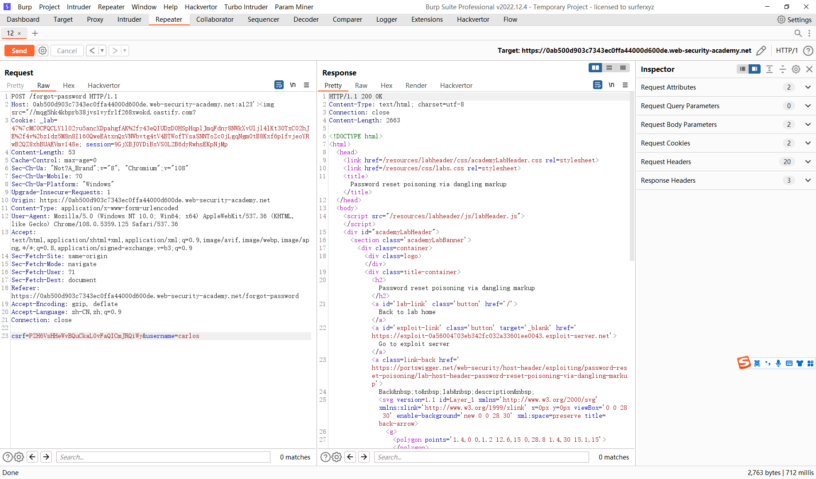Open response search settings gear
The image size is (816, 479).
[336, 457]
